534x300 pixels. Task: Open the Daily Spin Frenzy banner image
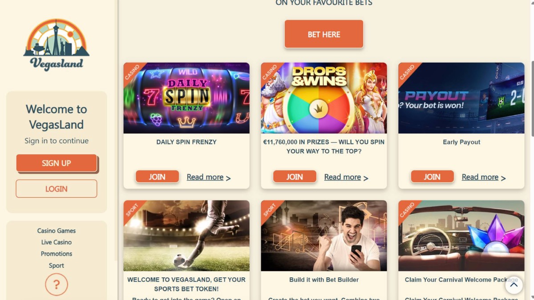click(186, 98)
